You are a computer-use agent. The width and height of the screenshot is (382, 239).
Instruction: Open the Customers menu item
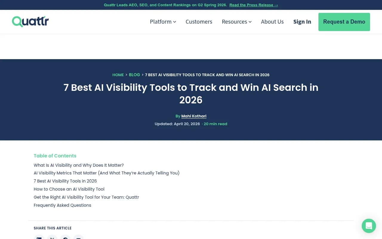coord(199,22)
